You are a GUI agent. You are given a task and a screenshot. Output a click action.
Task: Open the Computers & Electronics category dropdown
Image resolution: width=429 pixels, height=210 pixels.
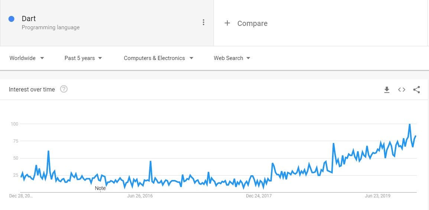(158, 58)
